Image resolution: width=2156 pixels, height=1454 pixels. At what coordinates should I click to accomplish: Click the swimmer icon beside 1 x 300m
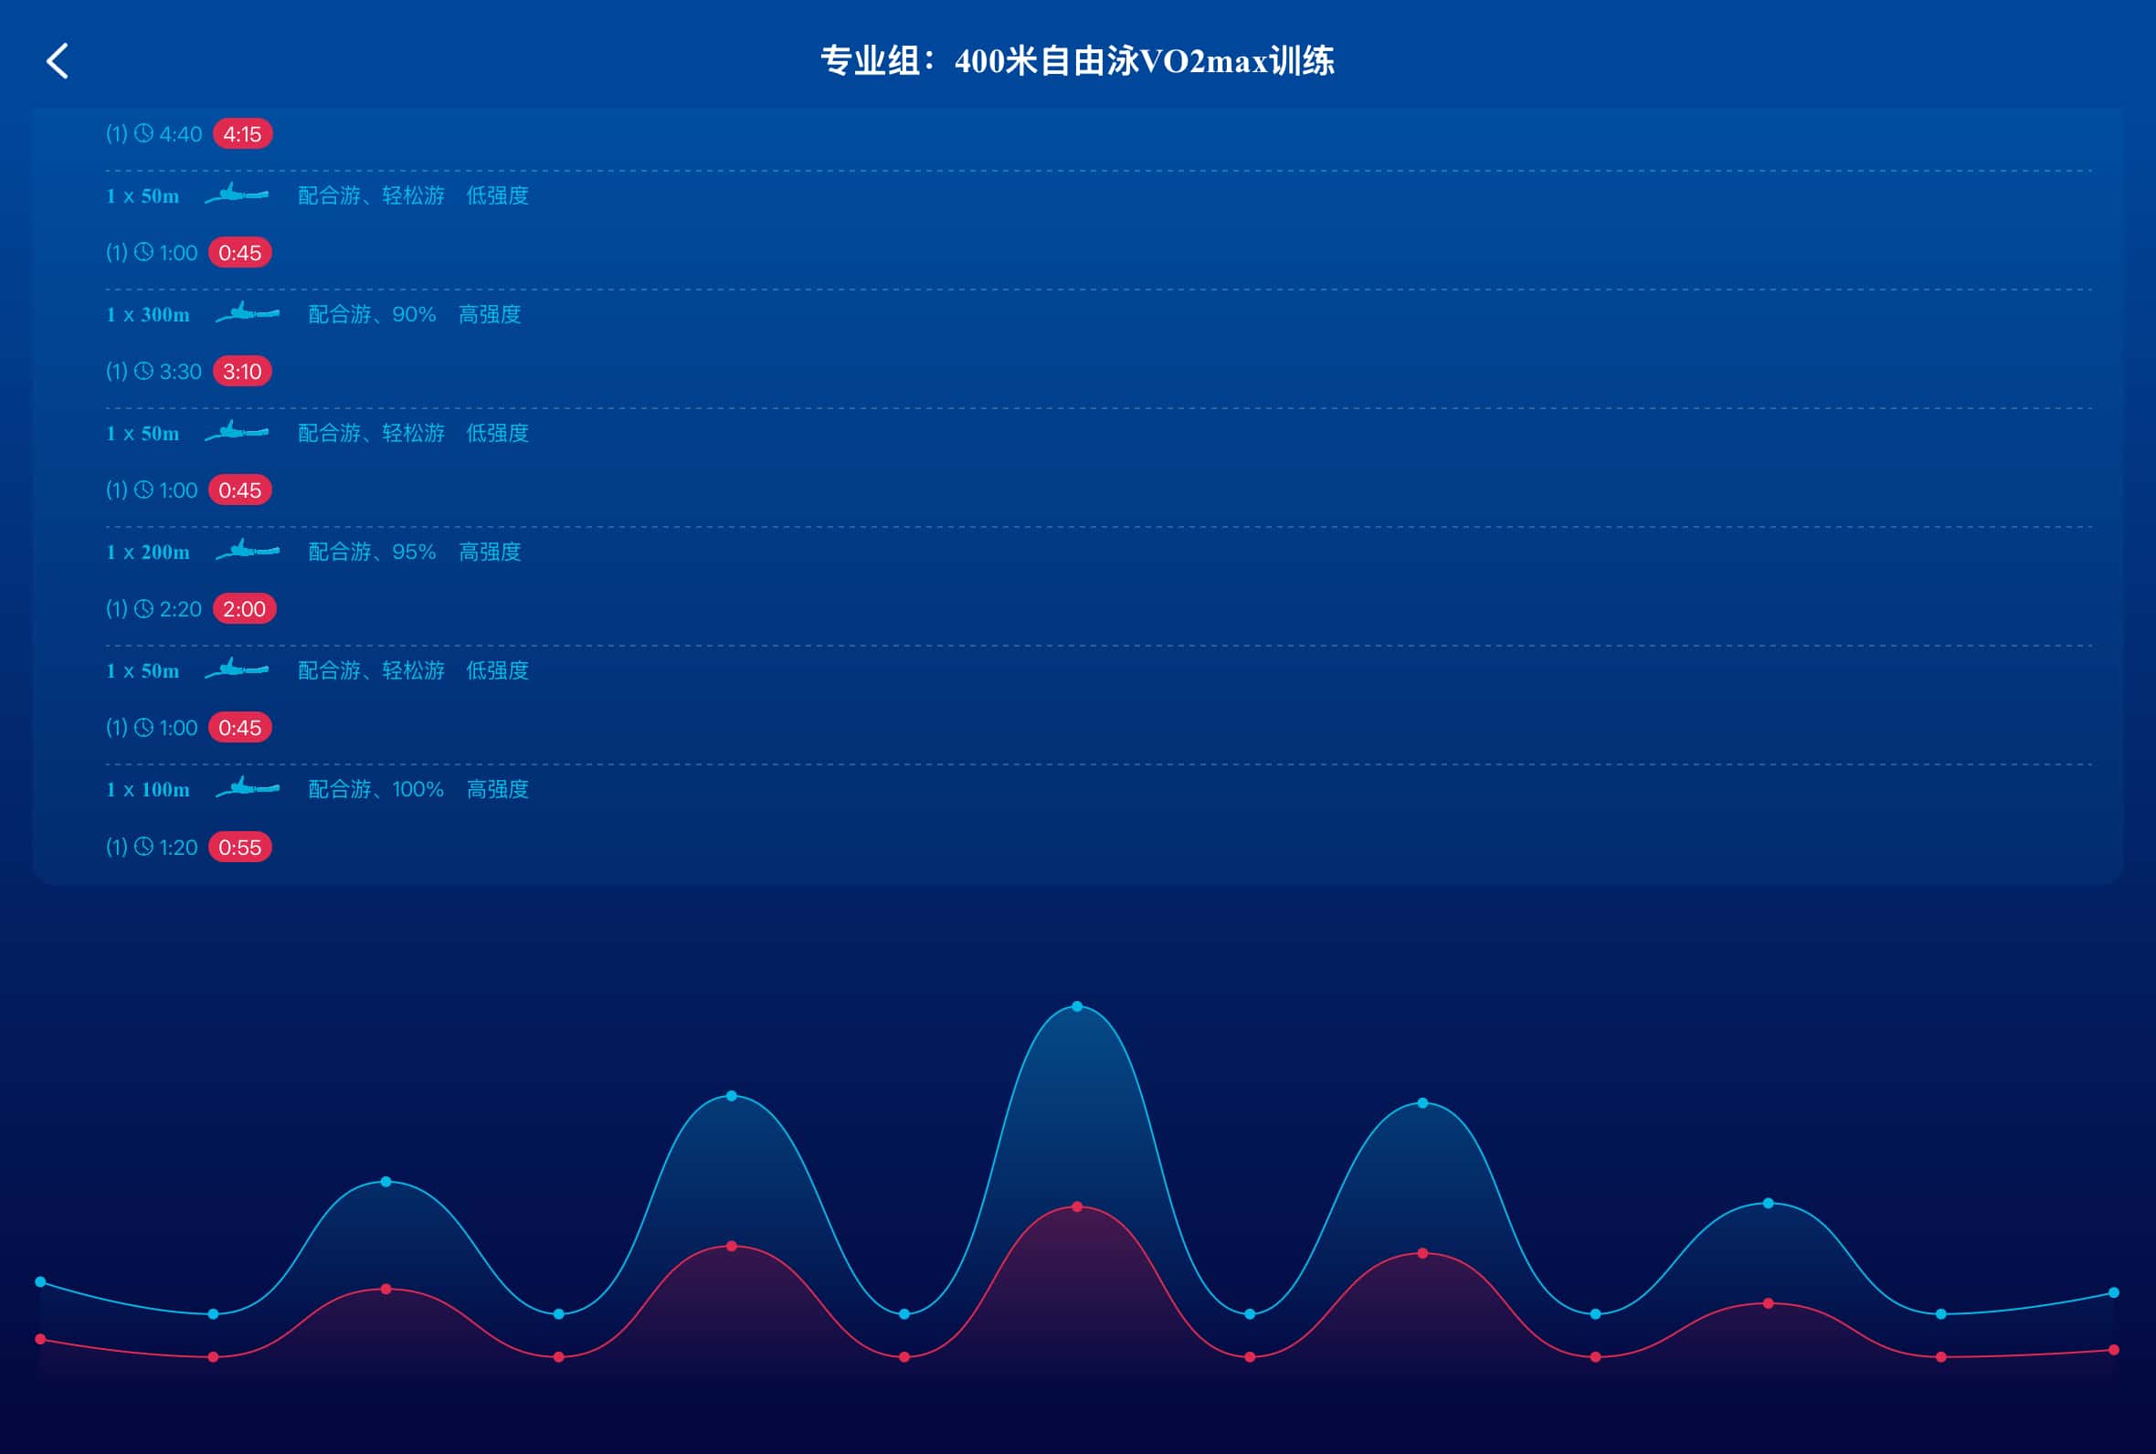click(x=247, y=313)
